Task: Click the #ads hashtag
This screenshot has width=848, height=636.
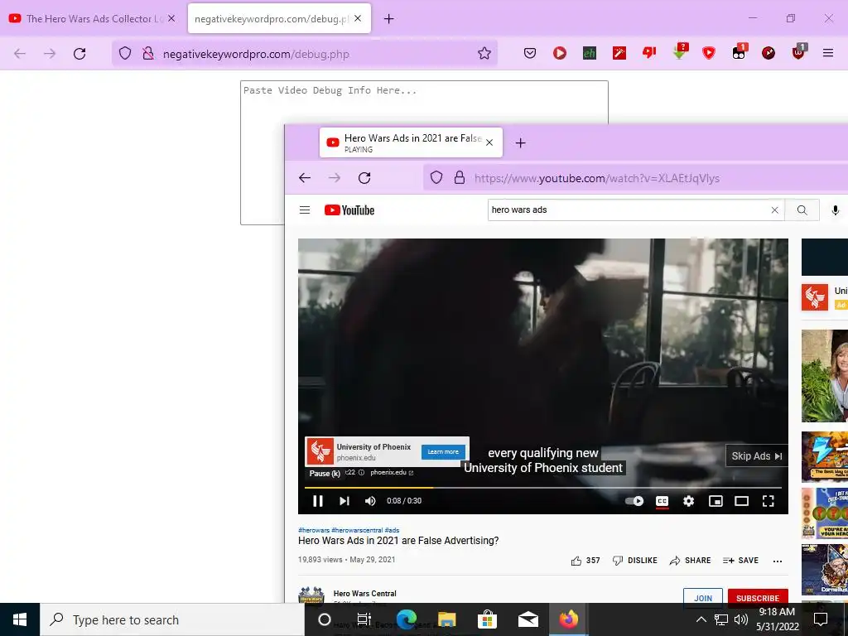Action: 392,530
